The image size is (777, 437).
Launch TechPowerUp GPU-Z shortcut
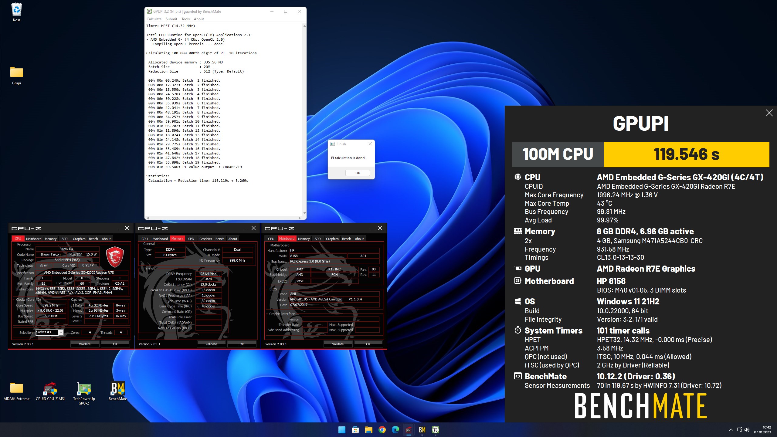84,393
